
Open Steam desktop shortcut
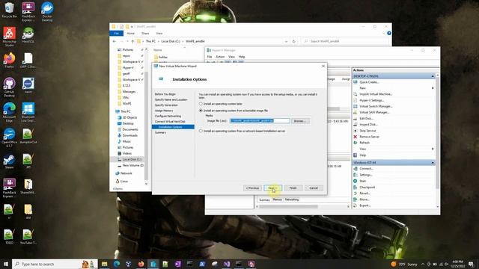pos(9,161)
